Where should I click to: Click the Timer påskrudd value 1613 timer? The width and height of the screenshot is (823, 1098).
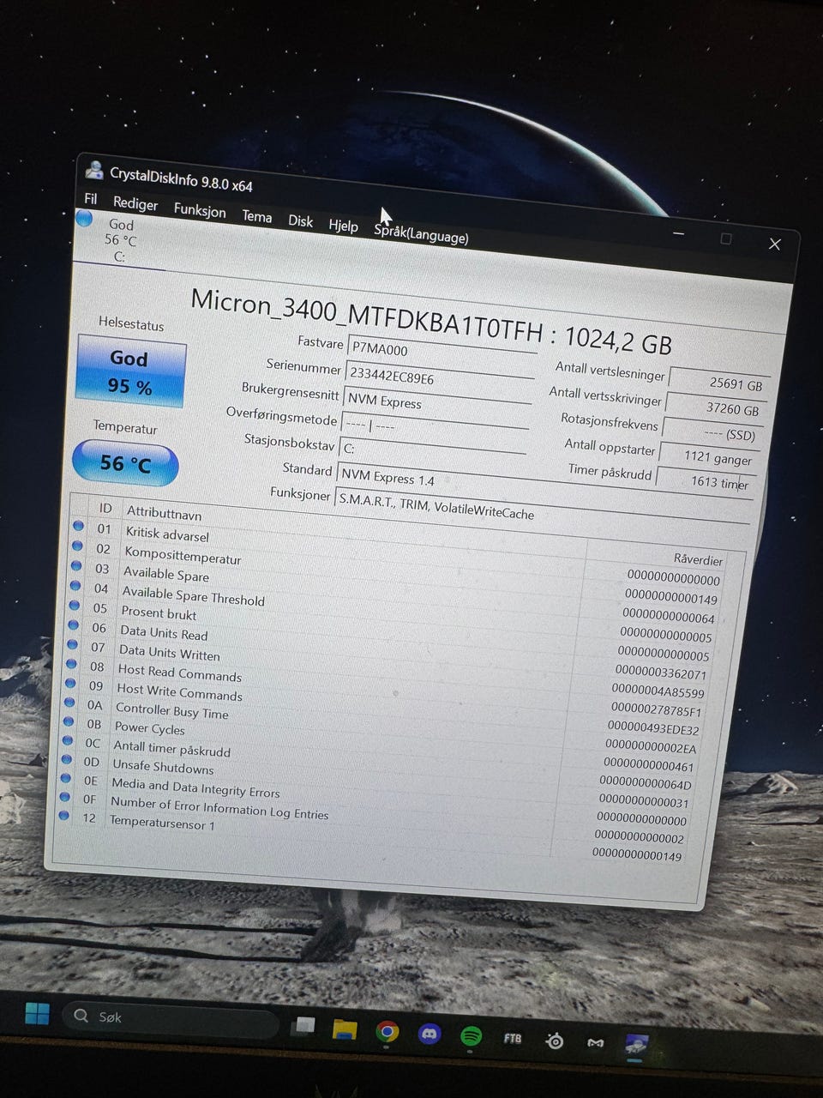(706, 481)
